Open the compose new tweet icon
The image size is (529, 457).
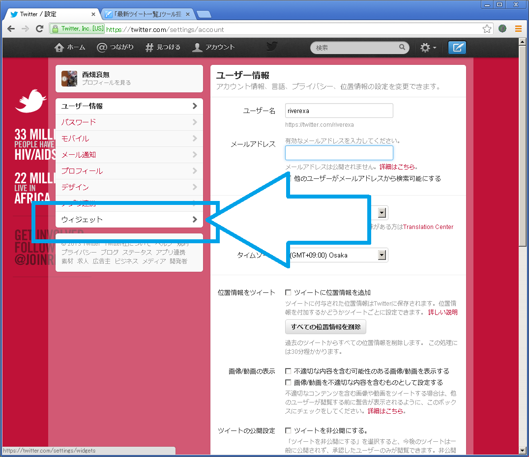(457, 48)
